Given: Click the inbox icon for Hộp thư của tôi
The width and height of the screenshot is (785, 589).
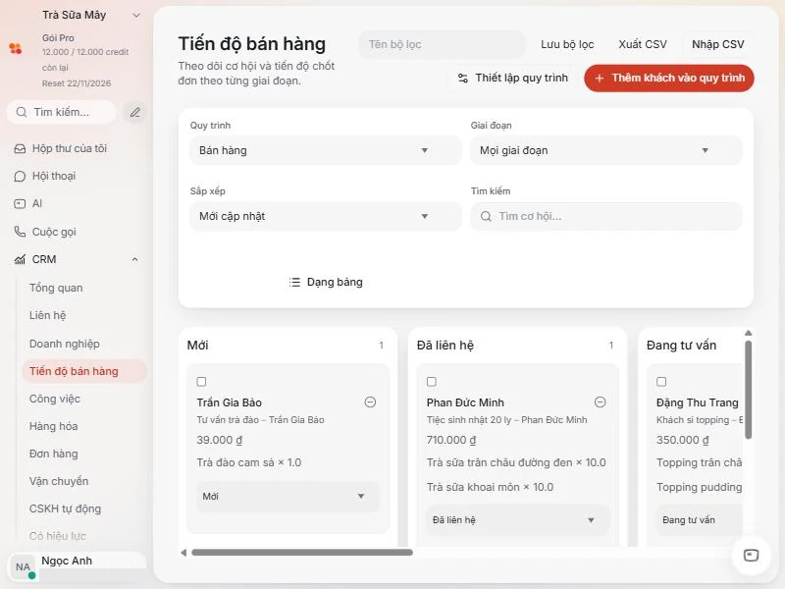Looking at the screenshot, I should click(20, 149).
